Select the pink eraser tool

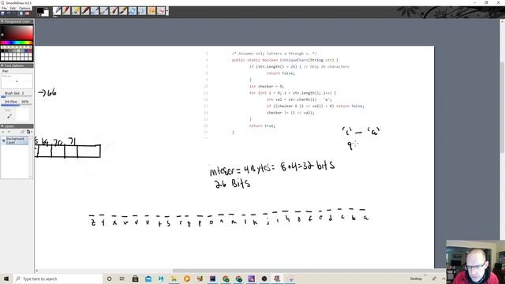click(161, 11)
